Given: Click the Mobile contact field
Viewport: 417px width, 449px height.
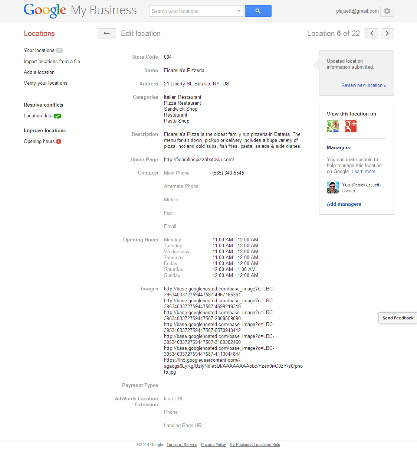Looking at the screenshot, I should [x=171, y=199].
